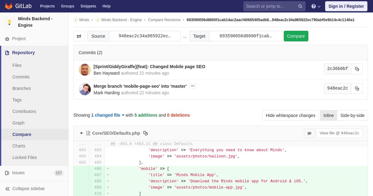Click the Minds Backend - Engine breadcrumb icon
Screen dimensions: 373x196
pos(98,20)
